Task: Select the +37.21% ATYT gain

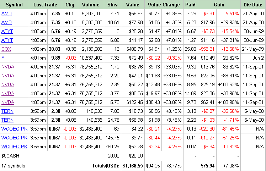Action: pyautogui.click(x=230, y=40)
